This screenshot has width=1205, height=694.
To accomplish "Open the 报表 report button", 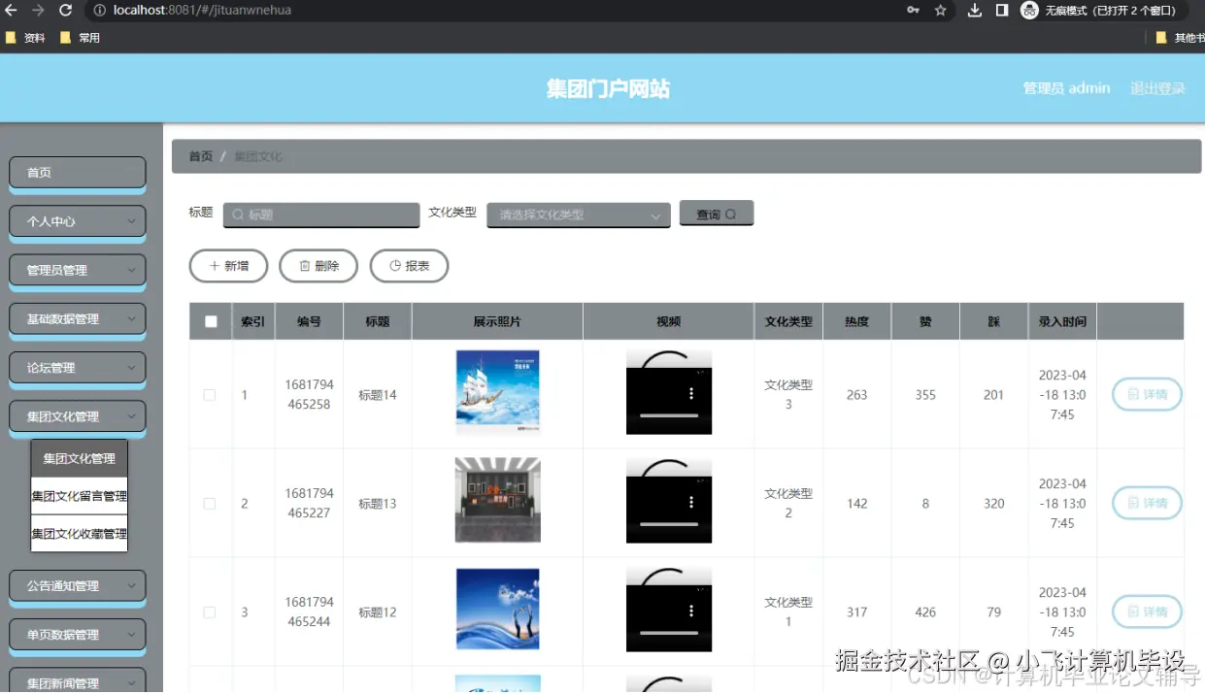I will 409,266.
